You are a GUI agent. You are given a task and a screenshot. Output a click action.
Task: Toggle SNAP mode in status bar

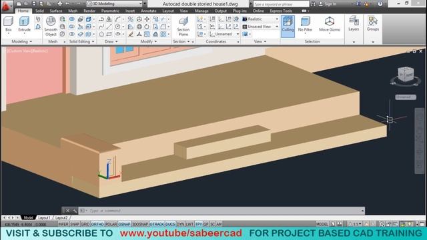pyautogui.click(x=75, y=224)
